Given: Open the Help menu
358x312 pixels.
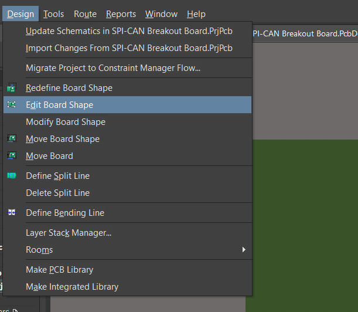Looking at the screenshot, I should point(196,14).
